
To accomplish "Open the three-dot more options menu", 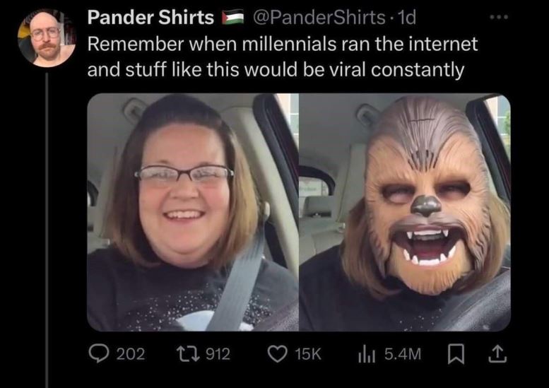I will point(499,16).
